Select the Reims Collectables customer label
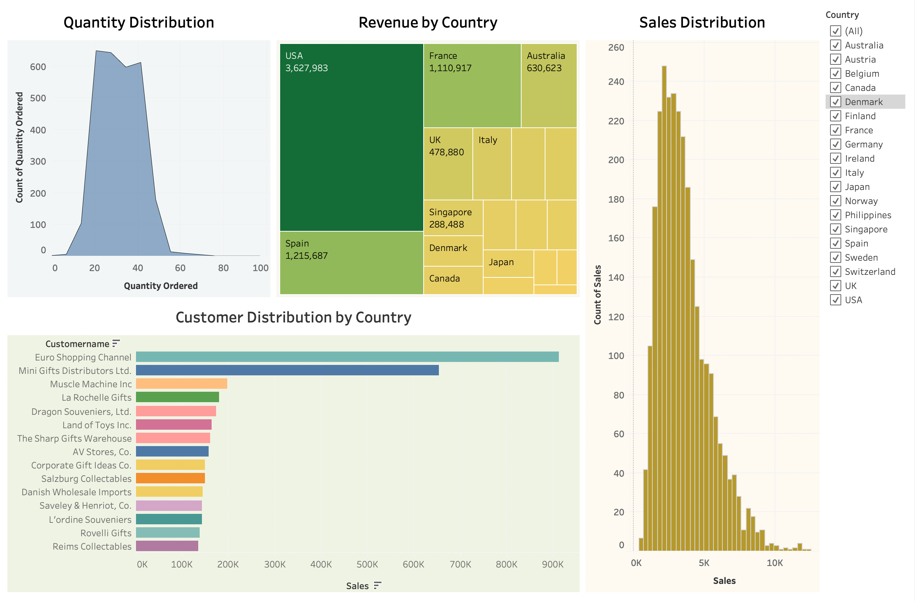 (x=92, y=546)
